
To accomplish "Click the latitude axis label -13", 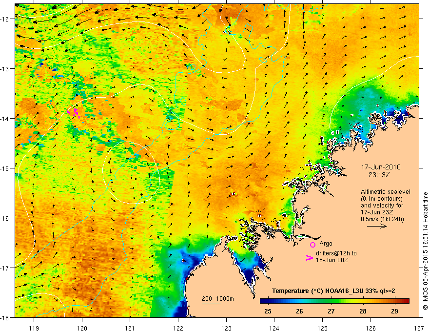I will (5, 69).
